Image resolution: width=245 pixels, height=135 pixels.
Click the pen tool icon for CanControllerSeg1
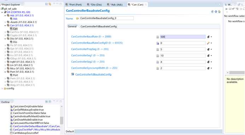[208, 56]
